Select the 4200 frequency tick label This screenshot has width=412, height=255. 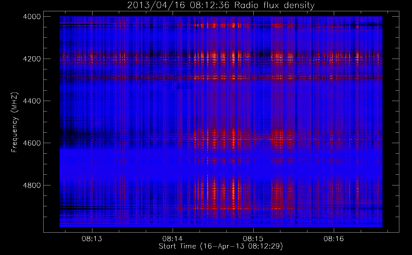tap(32, 59)
